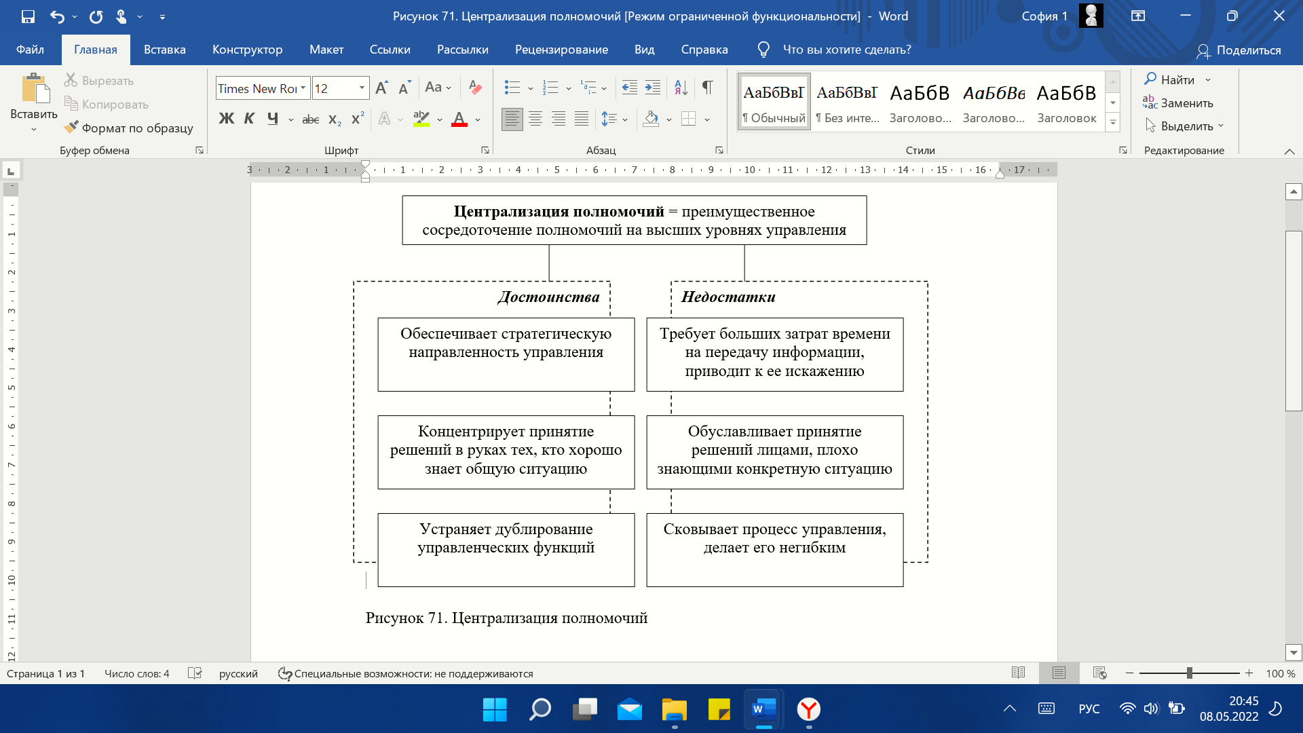Apply the Обычный style
Viewport: 1303px width, 733px height.
coord(774,102)
